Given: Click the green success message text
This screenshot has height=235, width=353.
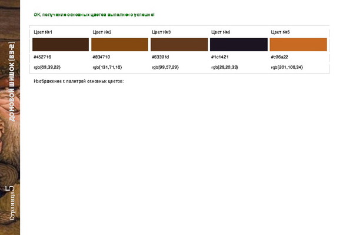Looking at the screenshot, I should (94, 15).
